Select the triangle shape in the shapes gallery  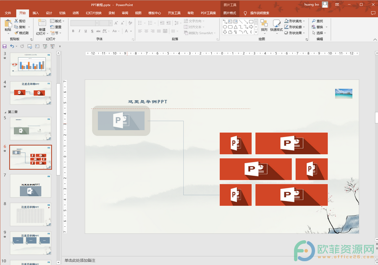[x=236, y=27]
